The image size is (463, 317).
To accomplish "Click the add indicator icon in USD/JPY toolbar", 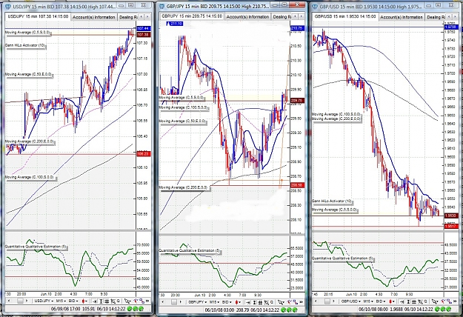I will coord(136,301).
